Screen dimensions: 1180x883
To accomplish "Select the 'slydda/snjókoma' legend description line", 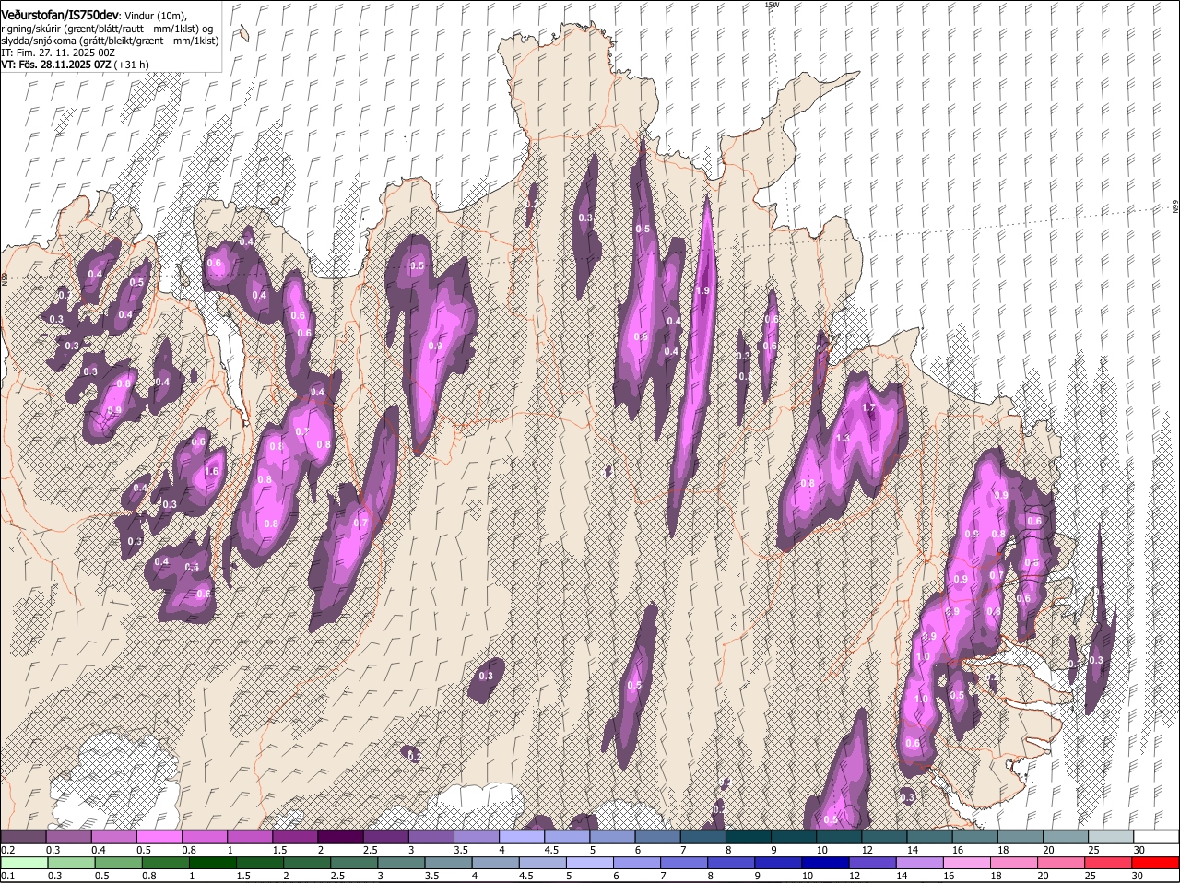I will (110, 41).
